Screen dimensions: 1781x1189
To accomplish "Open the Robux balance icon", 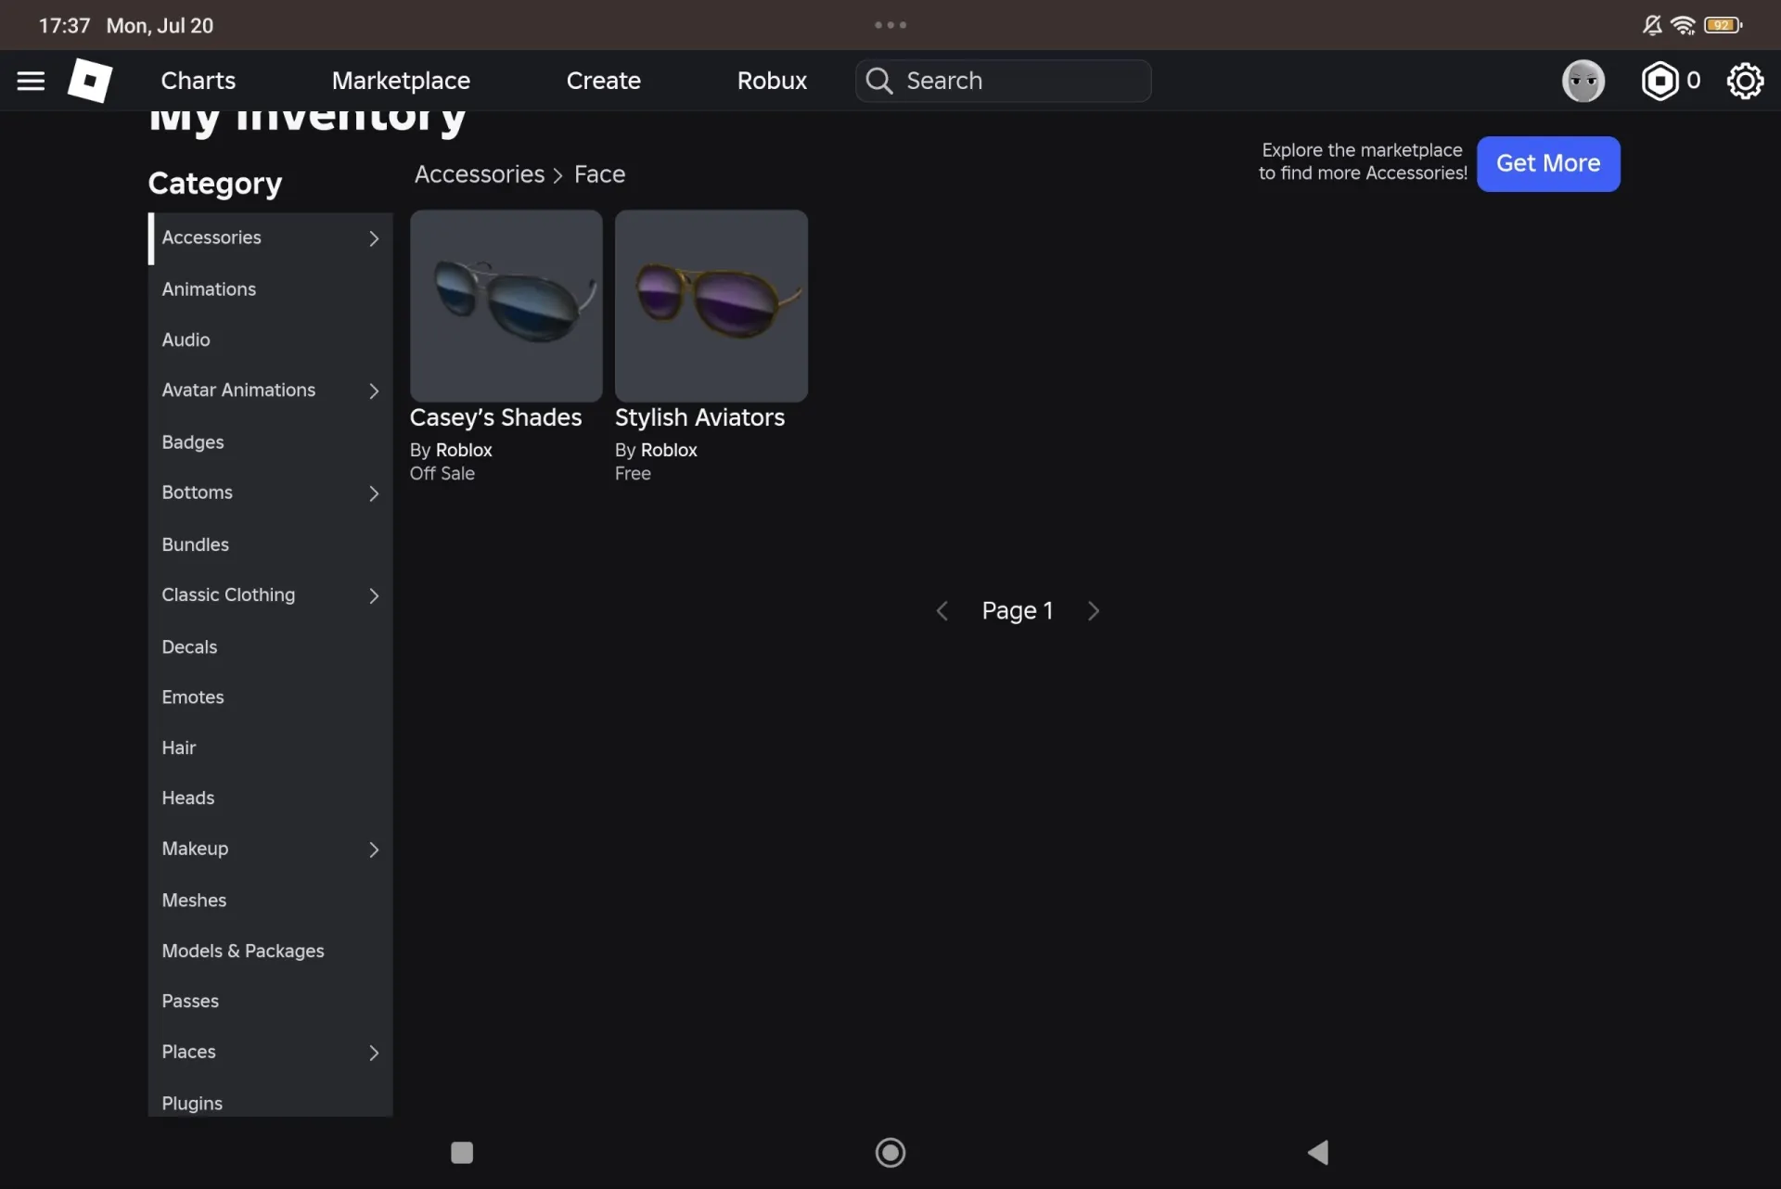I will point(1659,81).
